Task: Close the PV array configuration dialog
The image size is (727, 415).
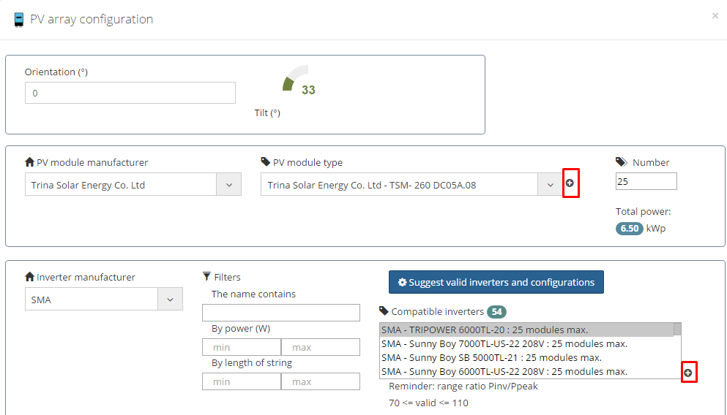Action: click(x=715, y=16)
